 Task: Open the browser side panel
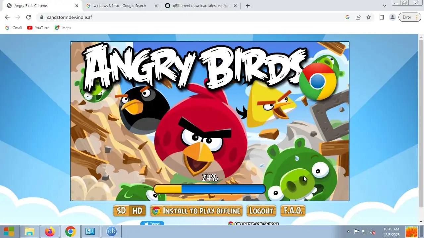(x=382, y=17)
